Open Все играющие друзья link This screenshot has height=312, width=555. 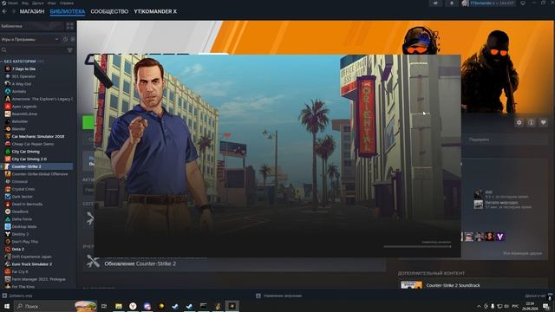522,253
